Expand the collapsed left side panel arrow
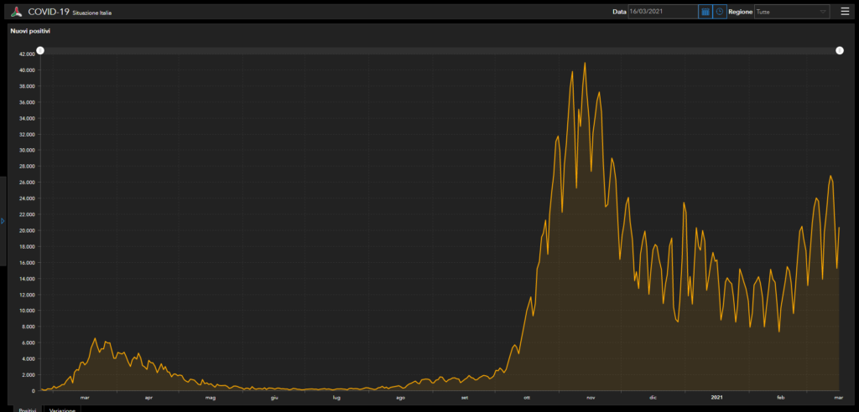 (x=3, y=221)
